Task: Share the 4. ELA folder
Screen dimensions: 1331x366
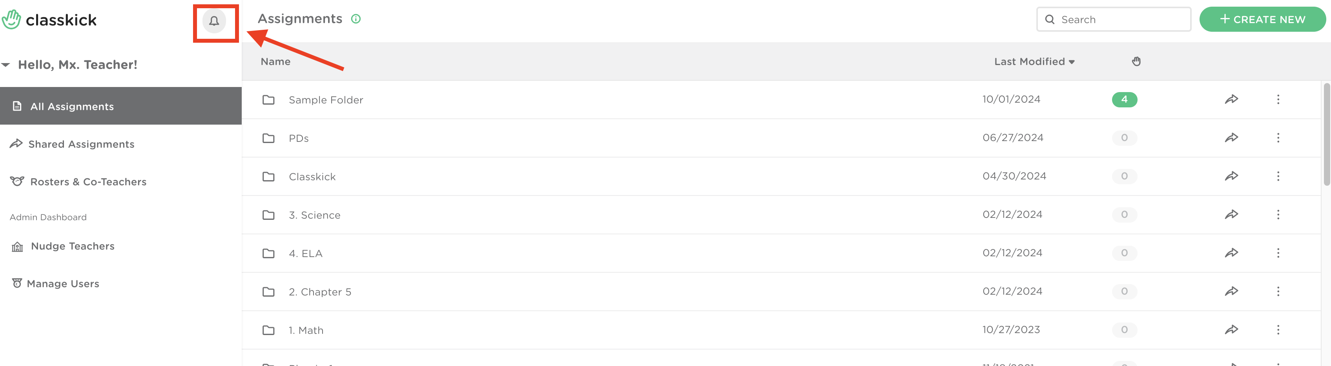Action: pyautogui.click(x=1231, y=253)
